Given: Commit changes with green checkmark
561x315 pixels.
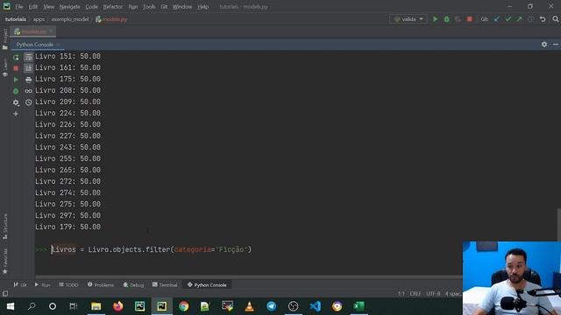Looking at the screenshot, I should coord(508,19).
